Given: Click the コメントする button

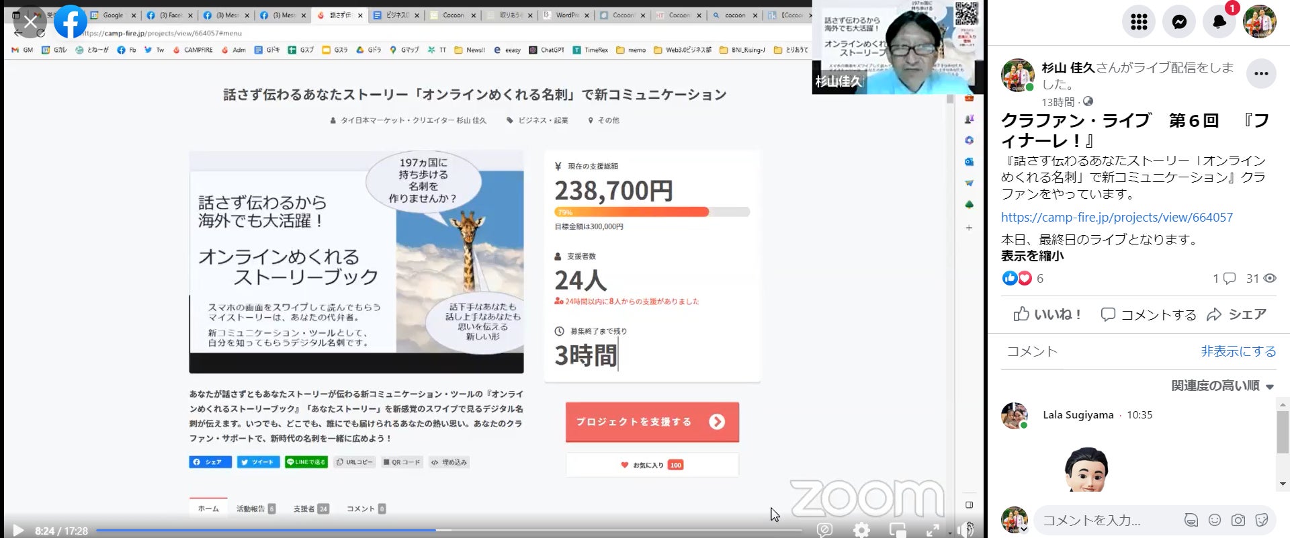Looking at the screenshot, I should pyautogui.click(x=1149, y=314).
